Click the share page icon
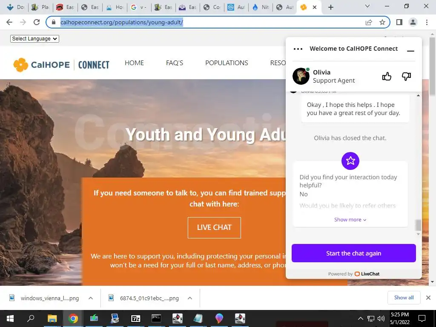This screenshot has height=327, width=436. pyautogui.click(x=369, y=22)
